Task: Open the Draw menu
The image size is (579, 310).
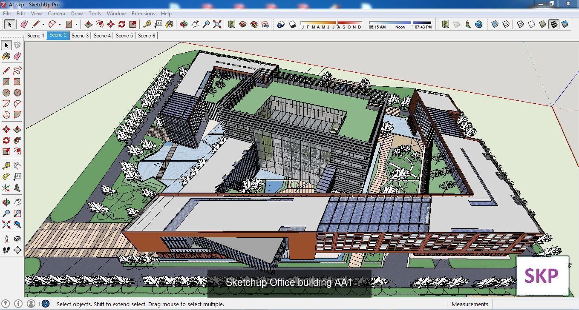Action: (x=77, y=14)
